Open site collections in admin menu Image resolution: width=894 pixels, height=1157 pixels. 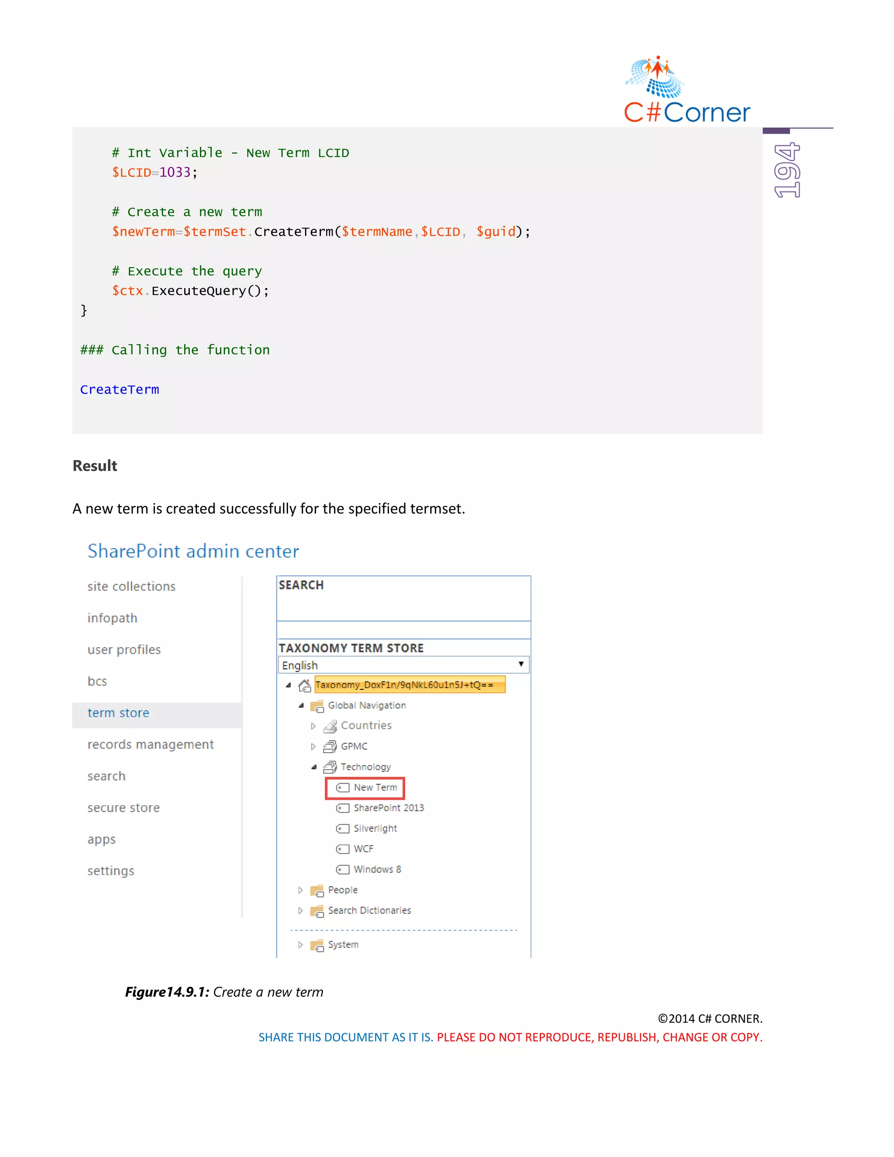click(x=131, y=586)
